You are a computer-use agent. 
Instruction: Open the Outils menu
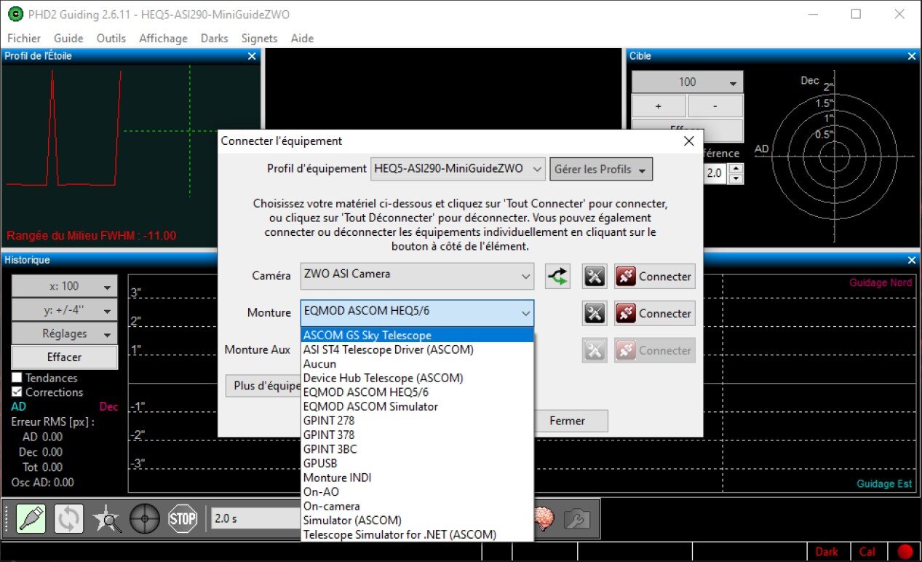(x=111, y=39)
